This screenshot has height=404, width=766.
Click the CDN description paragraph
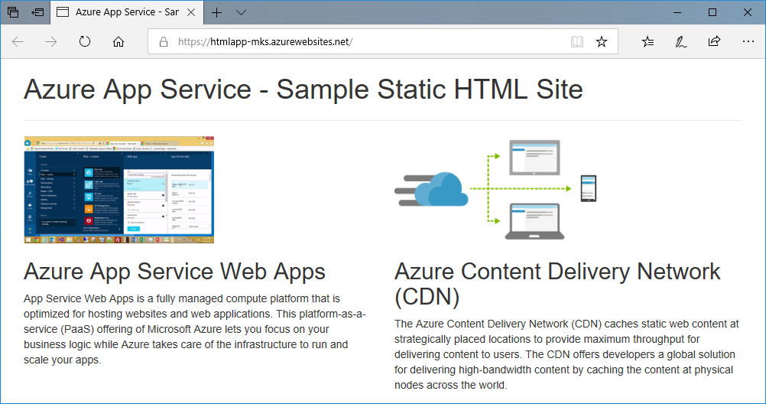tap(566, 354)
